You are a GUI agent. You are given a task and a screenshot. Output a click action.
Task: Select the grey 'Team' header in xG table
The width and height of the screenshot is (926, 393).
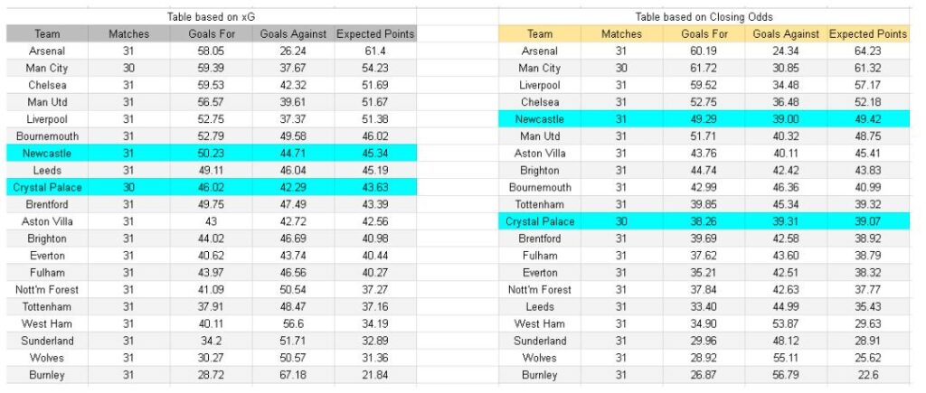coord(47,34)
